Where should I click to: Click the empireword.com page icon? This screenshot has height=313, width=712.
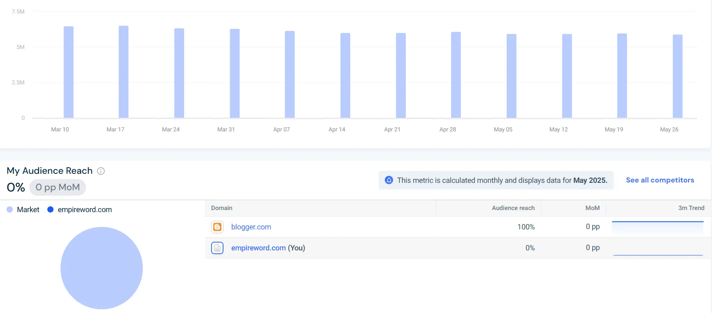tap(217, 248)
